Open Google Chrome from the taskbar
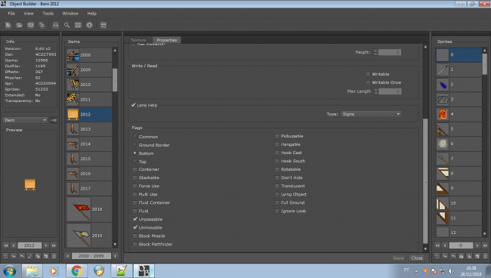This screenshot has height=278, width=491. click(77, 270)
